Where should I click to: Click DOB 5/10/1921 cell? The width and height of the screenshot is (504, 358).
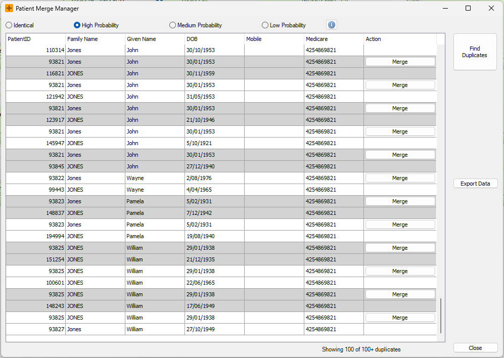(x=214, y=143)
